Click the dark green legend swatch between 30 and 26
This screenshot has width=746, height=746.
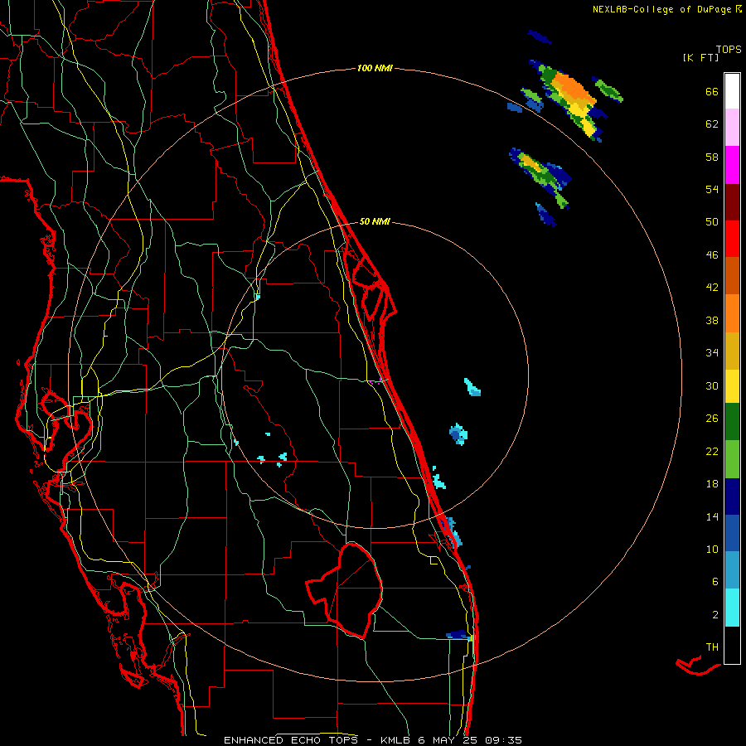tap(732, 422)
